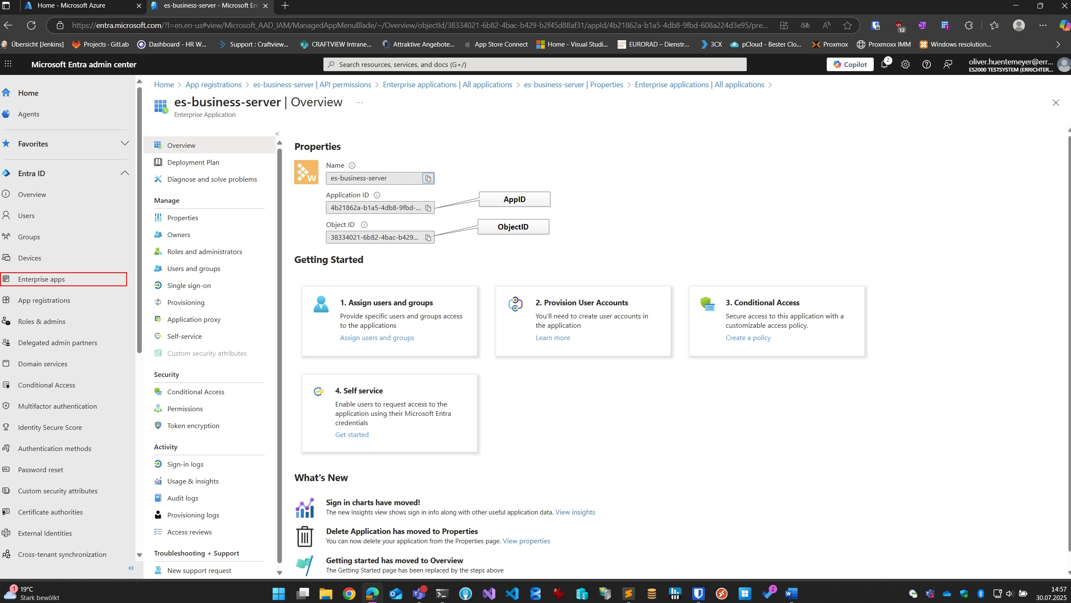Click the Windows Start button
This screenshot has height=603, width=1071.
279,594
